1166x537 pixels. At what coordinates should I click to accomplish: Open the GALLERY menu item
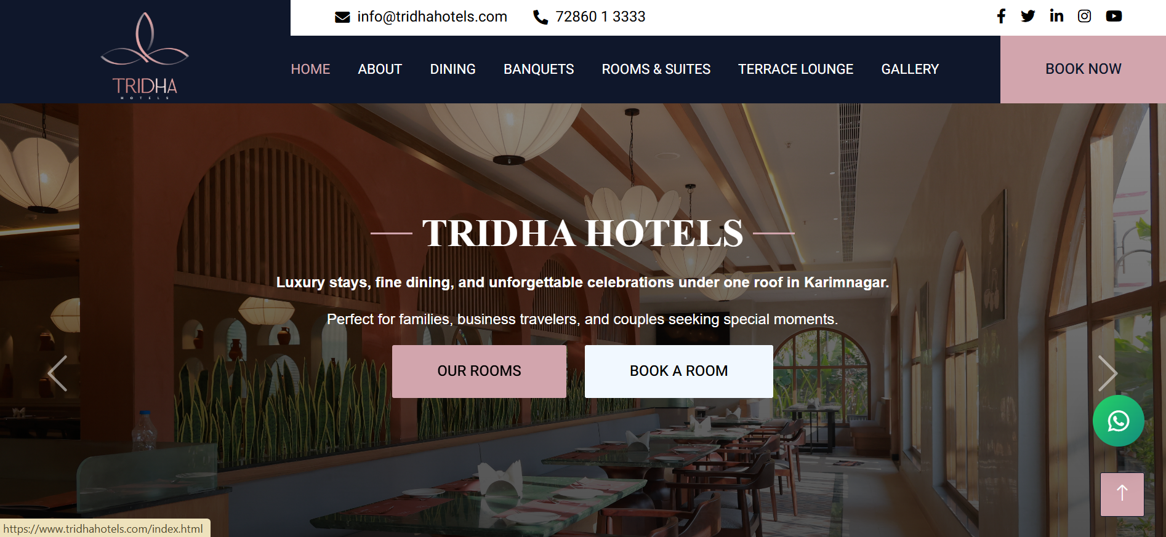click(x=910, y=69)
